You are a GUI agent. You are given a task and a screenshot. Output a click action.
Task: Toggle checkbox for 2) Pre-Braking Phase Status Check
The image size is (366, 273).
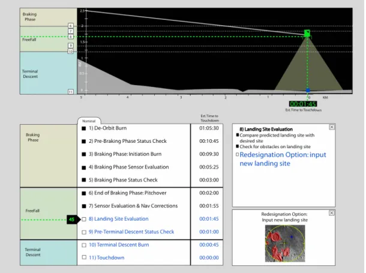(84, 141)
